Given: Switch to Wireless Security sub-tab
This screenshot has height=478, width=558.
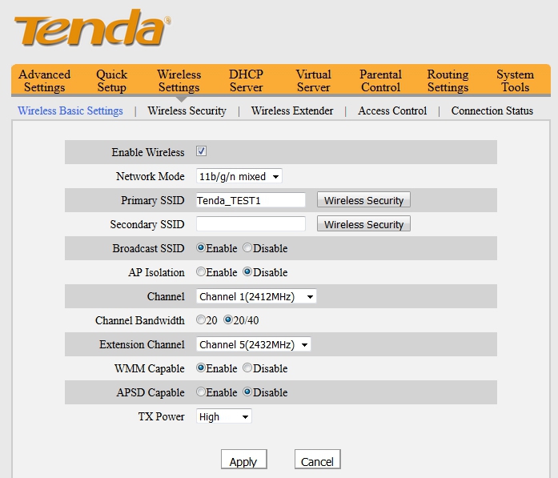Looking at the screenshot, I should (x=187, y=110).
